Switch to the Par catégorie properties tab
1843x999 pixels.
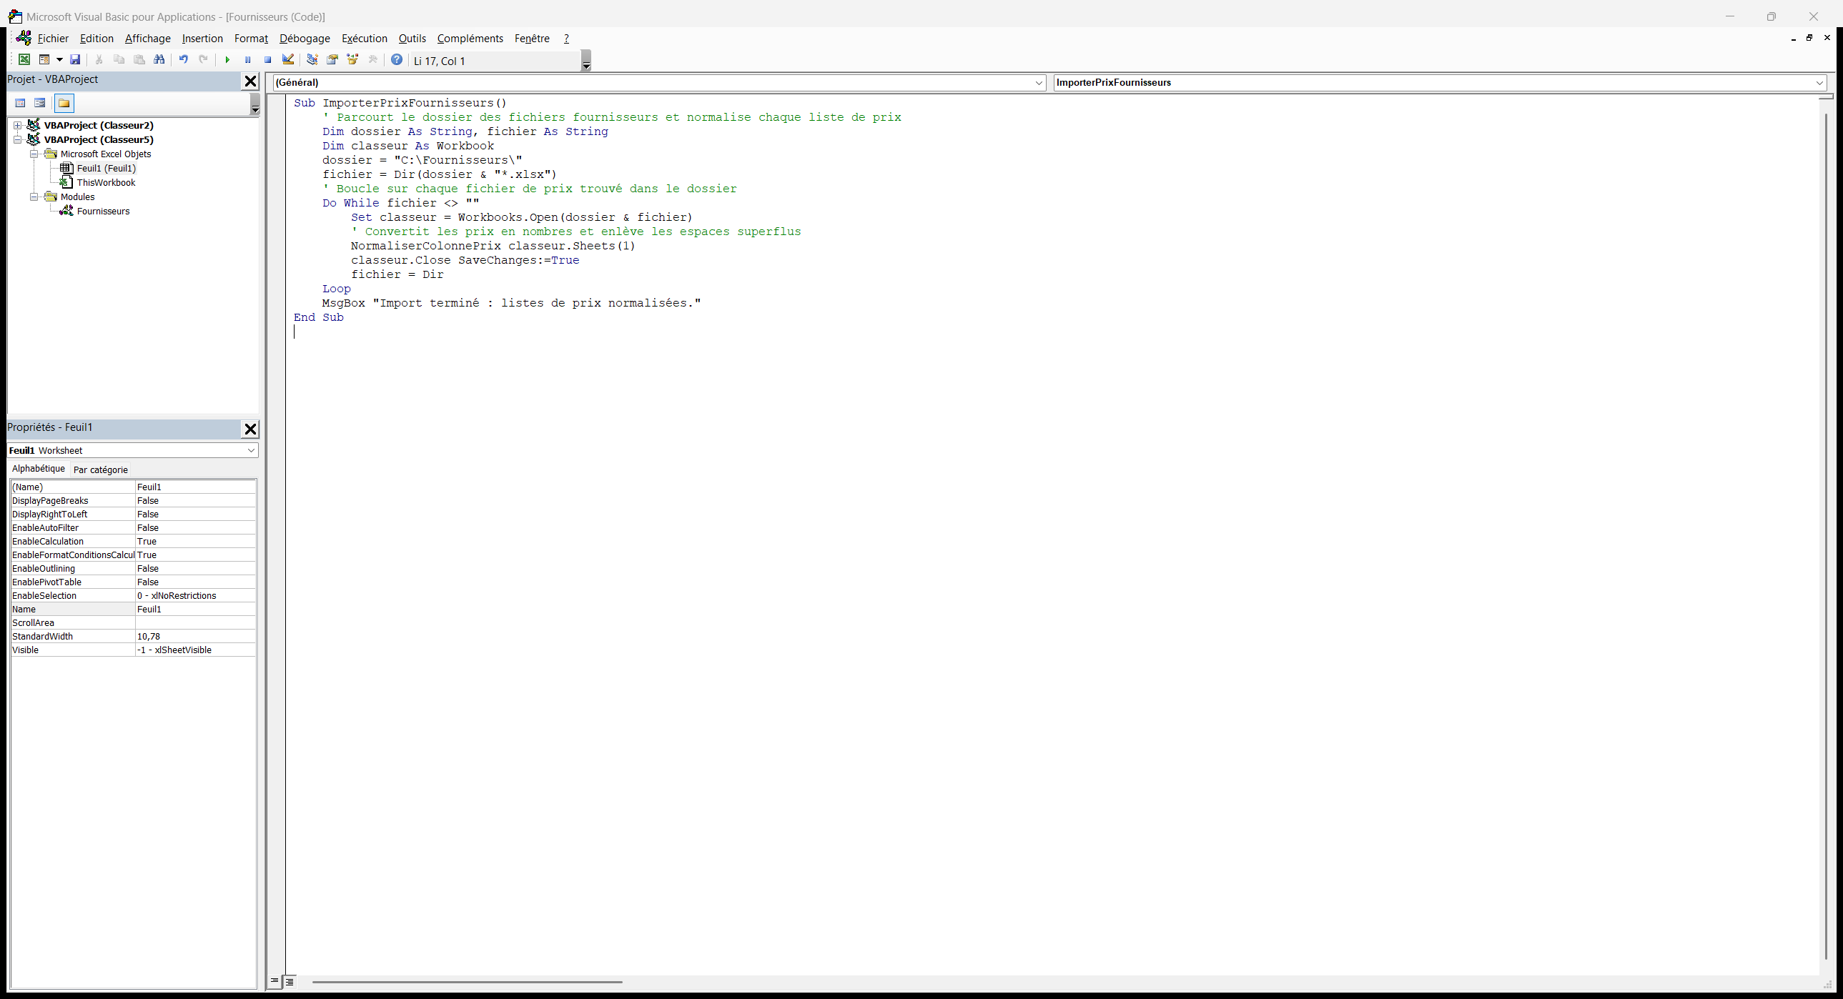point(101,469)
